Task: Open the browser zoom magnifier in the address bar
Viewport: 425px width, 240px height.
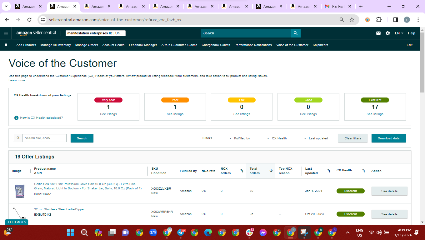Action: (x=342, y=20)
